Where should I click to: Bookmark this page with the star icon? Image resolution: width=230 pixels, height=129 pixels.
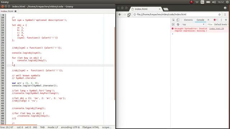[220, 14]
